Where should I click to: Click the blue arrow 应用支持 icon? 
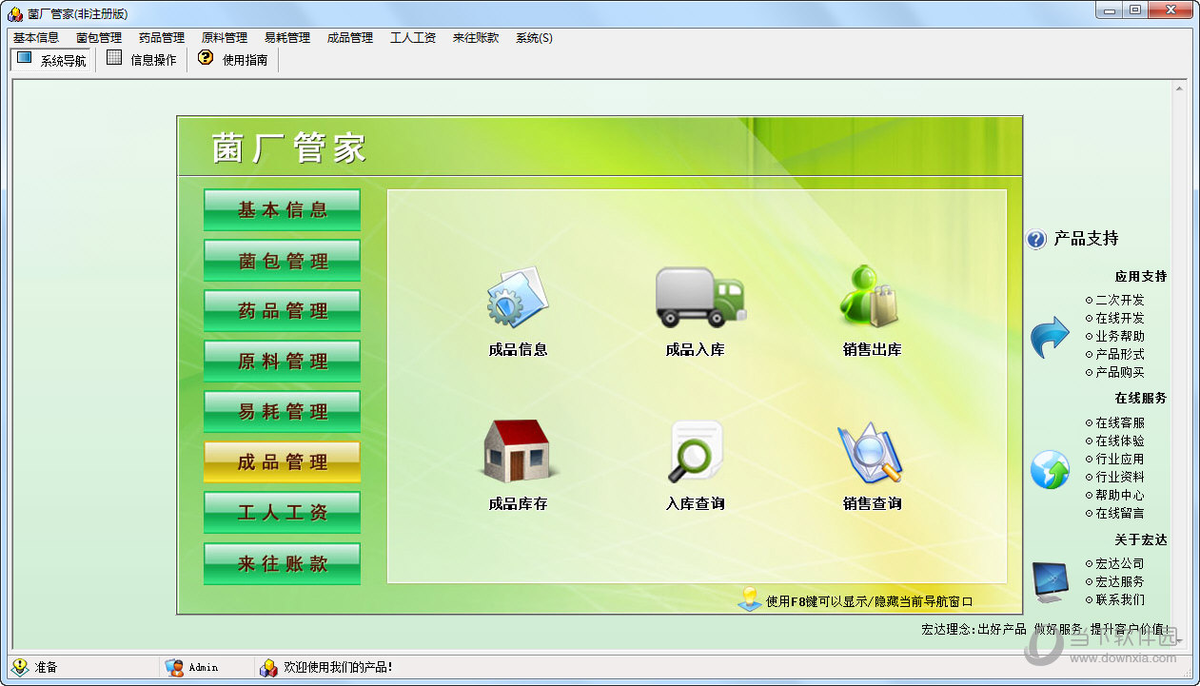tap(1050, 339)
